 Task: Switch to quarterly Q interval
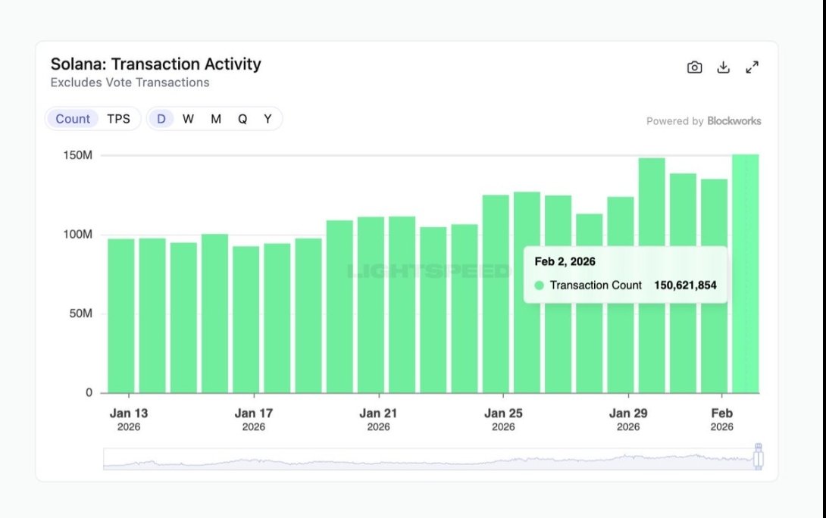click(242, 119)
